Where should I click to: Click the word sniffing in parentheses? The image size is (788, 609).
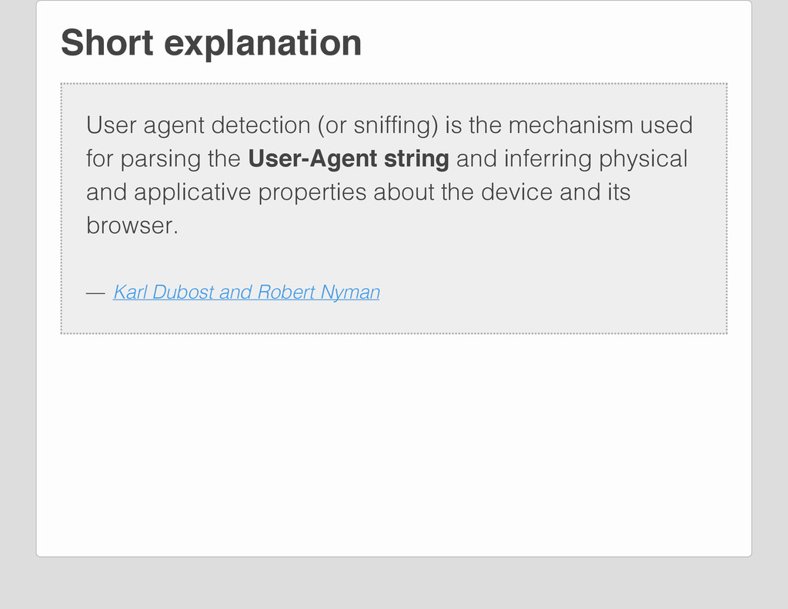[396, 125]
